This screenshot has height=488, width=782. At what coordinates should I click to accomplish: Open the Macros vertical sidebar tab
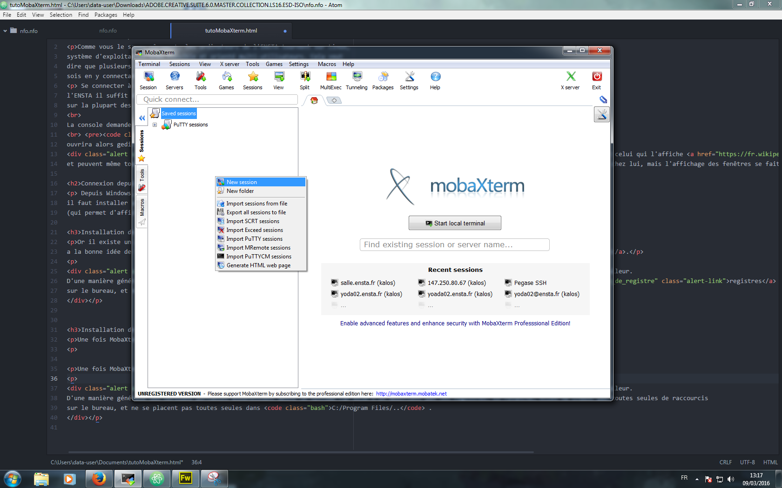click(x=142, y=211)
